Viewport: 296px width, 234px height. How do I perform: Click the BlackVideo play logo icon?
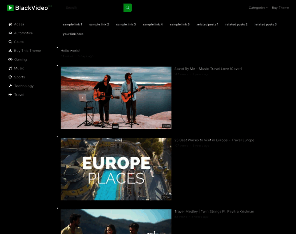(11, 8)
